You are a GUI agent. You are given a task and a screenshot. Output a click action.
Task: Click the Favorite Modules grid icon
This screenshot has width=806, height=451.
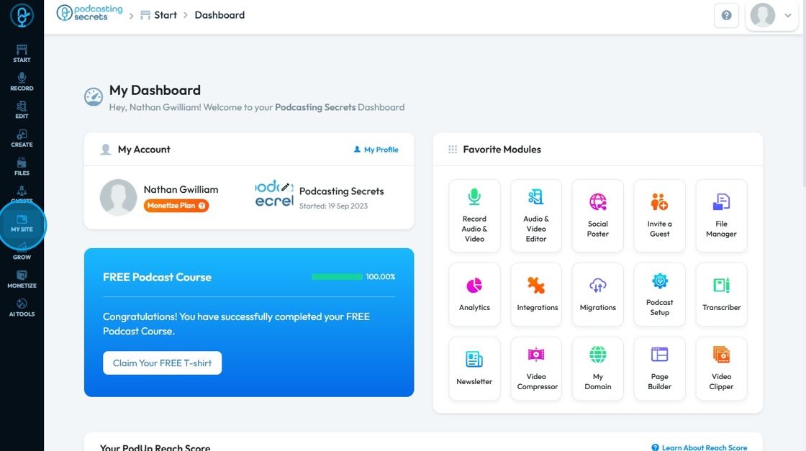coord(453,150)
